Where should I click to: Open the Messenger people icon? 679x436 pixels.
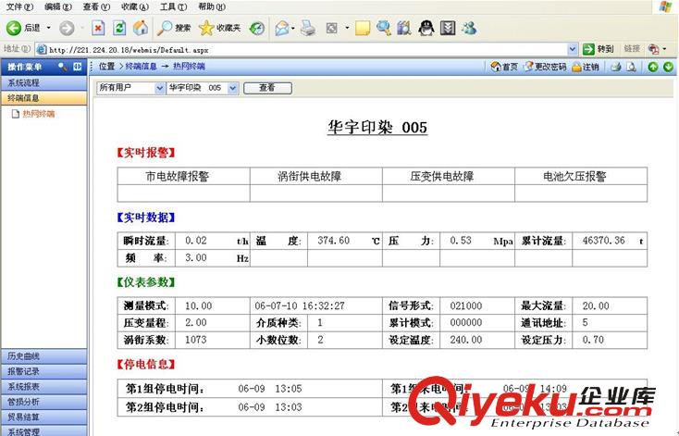[469, 28]
